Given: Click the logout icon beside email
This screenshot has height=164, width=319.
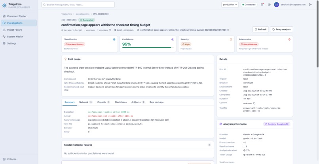Looking at the screenshot, I should click(x=310, y=5).
